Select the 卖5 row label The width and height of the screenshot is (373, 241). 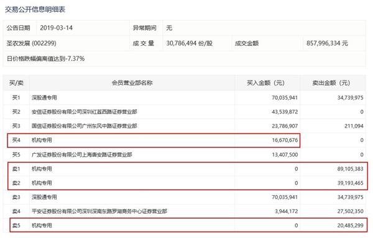pos(16,226)
